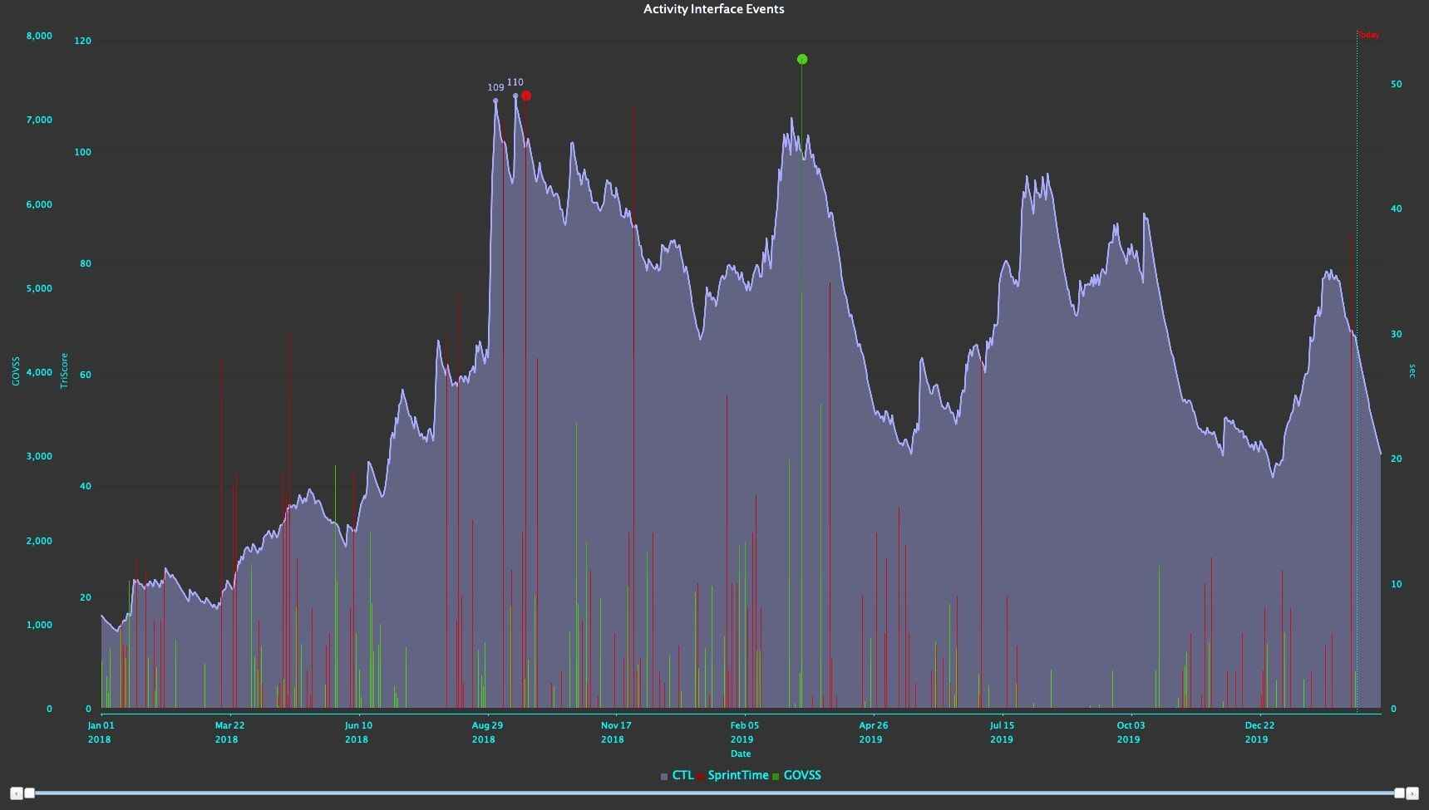
Task: Click the sec axis title on the right
Action: click(1412, 371)
